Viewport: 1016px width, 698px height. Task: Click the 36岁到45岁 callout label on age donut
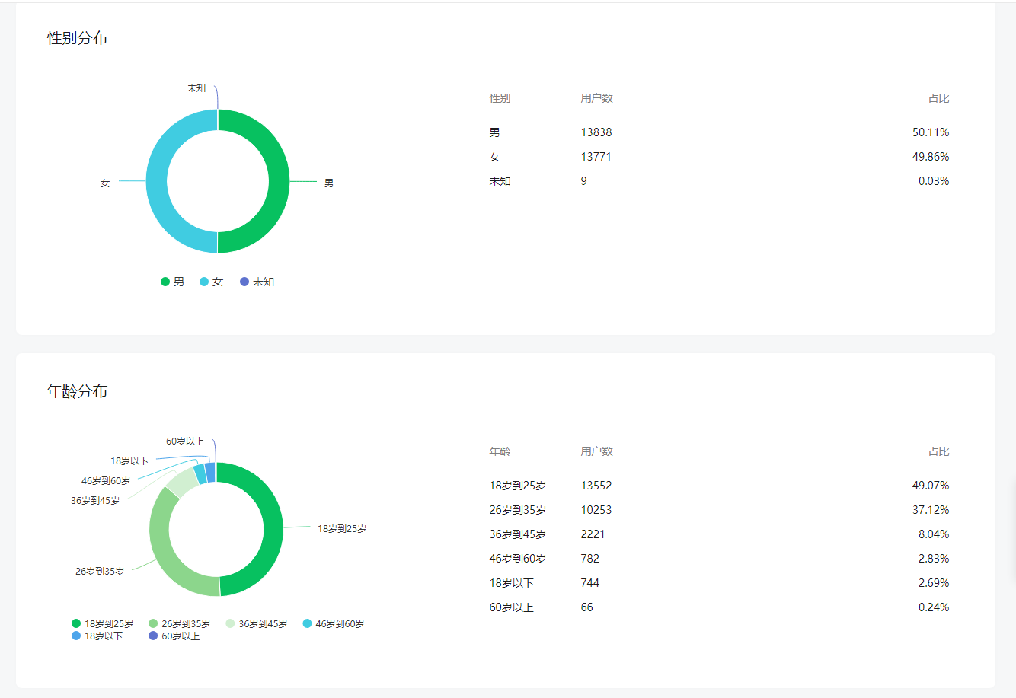pos(95,501)
